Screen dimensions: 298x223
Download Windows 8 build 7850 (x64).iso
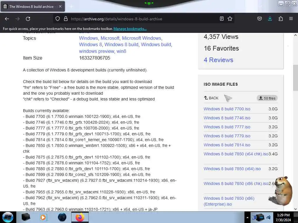tap(232, 169)
